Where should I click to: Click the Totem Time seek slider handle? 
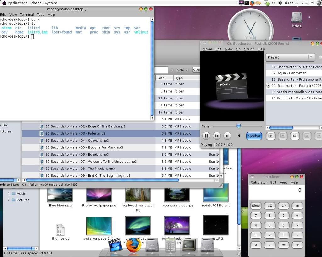click(238, 126)
